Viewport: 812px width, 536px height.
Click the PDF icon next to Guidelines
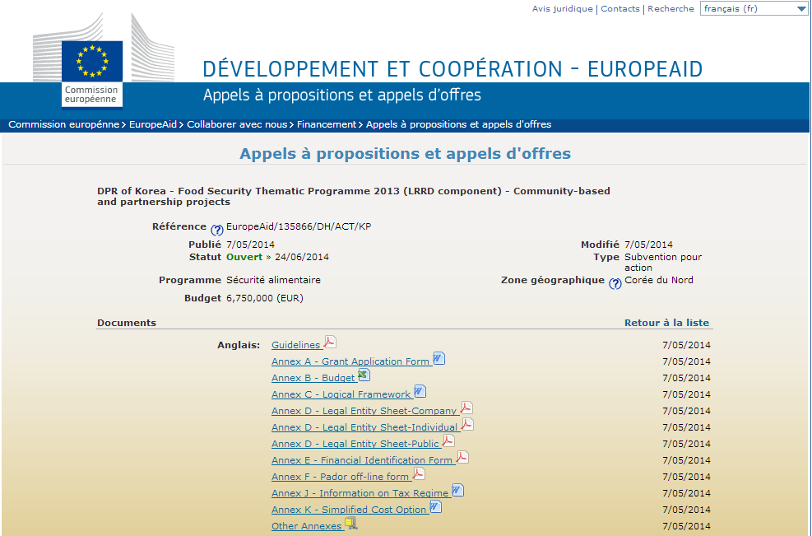330,343
